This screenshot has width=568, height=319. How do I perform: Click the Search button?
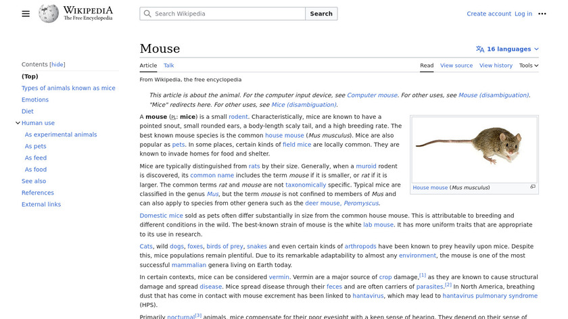tap(321, 14)
